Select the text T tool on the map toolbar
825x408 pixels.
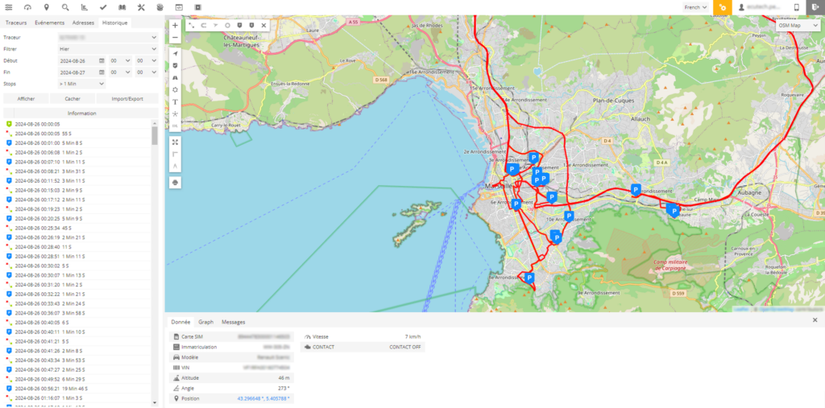(175, 102)
